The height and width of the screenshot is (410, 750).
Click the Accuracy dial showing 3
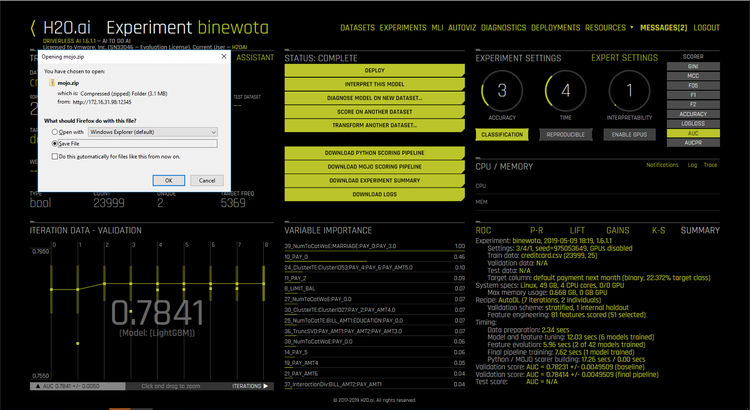click(502, 91)
